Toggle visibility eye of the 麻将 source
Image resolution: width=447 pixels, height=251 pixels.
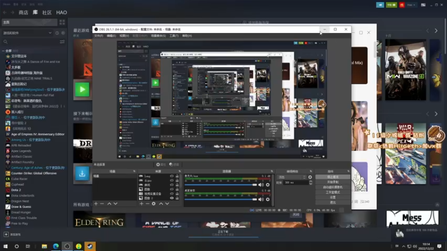pyautogui.click(x=172, y=185)
